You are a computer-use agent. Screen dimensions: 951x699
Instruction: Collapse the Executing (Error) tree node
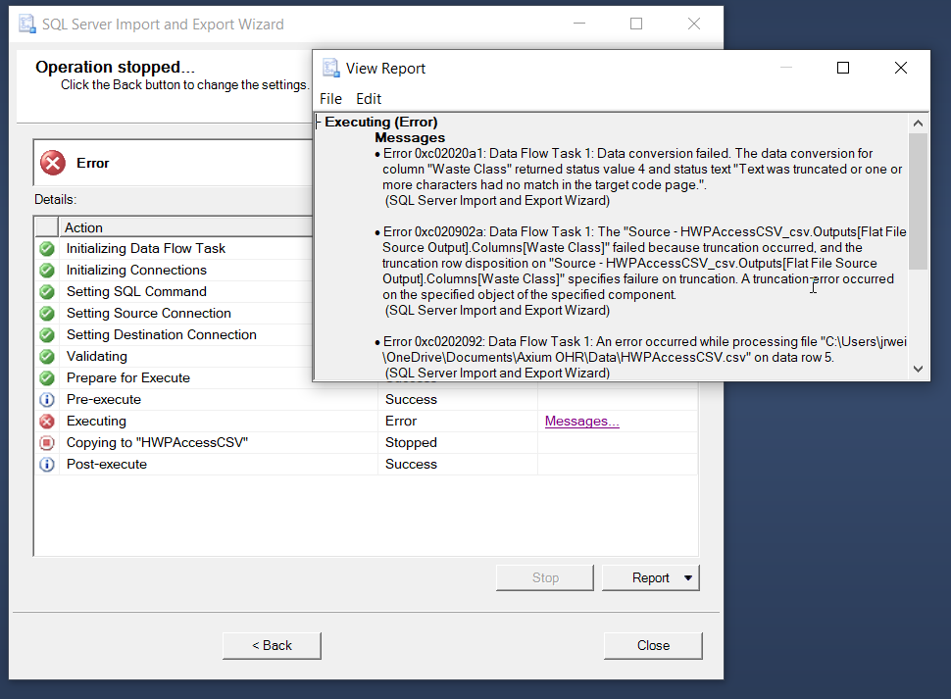coord(318,123)
